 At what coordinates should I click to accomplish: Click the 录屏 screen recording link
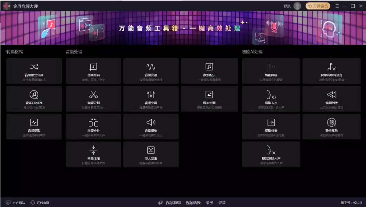(x=209, y=202)
